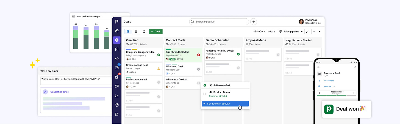Tap Jose Moreno contact link on phone
Viewport: 400px width, 124px height.
(x=329, y=81)
